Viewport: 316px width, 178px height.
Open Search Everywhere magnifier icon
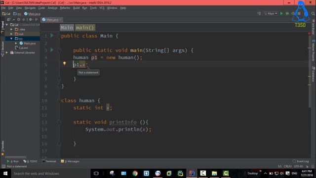[x=313, y=13]
